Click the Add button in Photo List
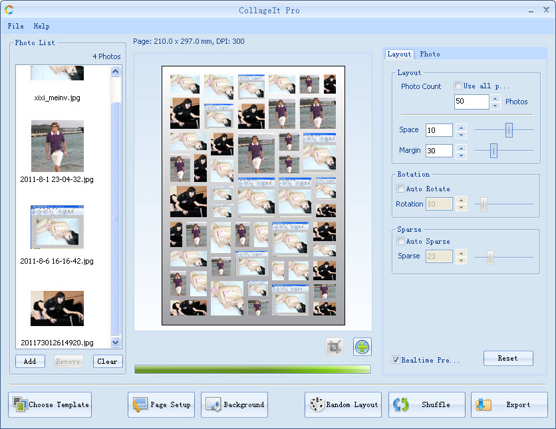 pyautogui.click(x=30, y=361)
